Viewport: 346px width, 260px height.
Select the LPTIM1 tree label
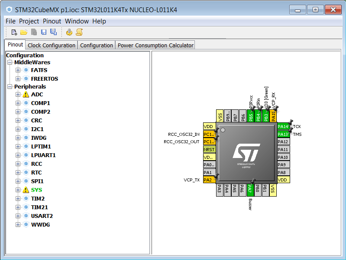click(41, 147)
